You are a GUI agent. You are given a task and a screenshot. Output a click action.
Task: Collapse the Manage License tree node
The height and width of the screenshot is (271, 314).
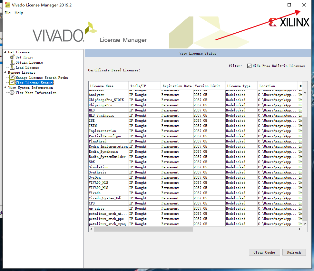click(5, 72)
